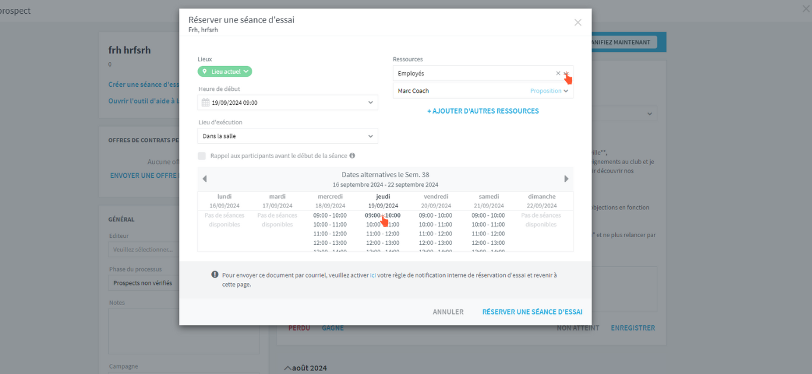The height and width of the screenshot is (374, 812).
Task: Expand the Heure de début dropdown
Action: [370, 102]
